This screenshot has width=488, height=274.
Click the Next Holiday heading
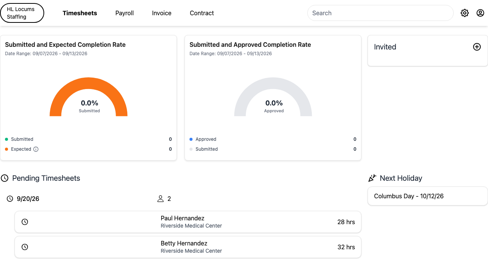401,178
